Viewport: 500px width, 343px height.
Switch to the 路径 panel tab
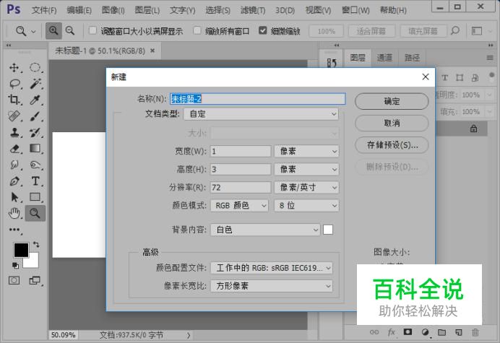[412, 58]
